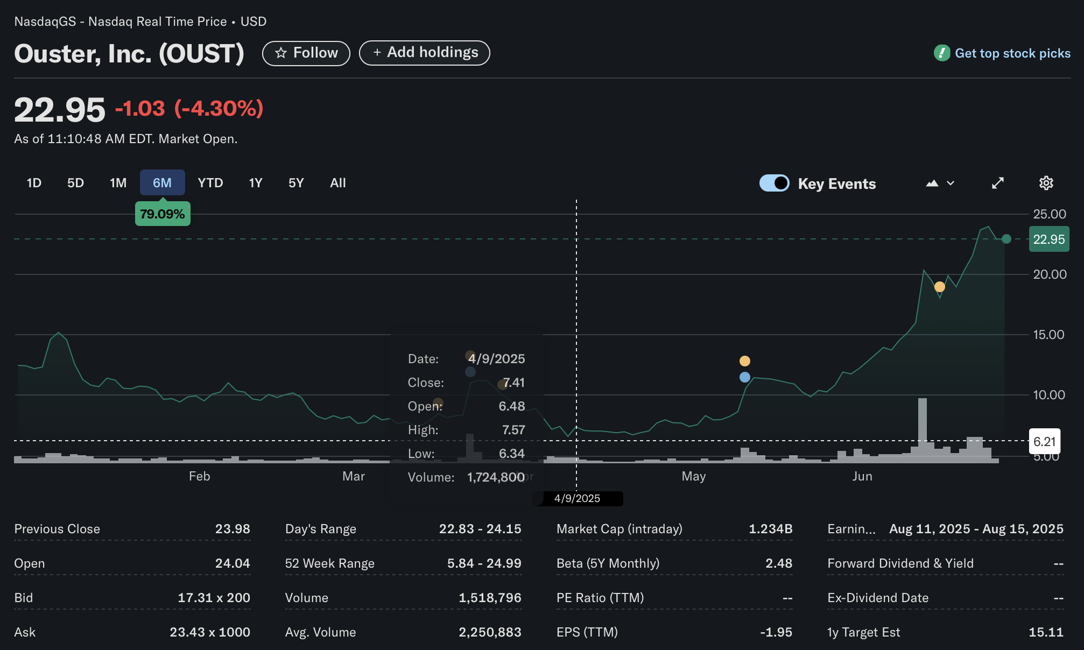Select the 5Y time range
Image resolution: width=1084 pixels, height=650 pixels.
pos(296,183)
